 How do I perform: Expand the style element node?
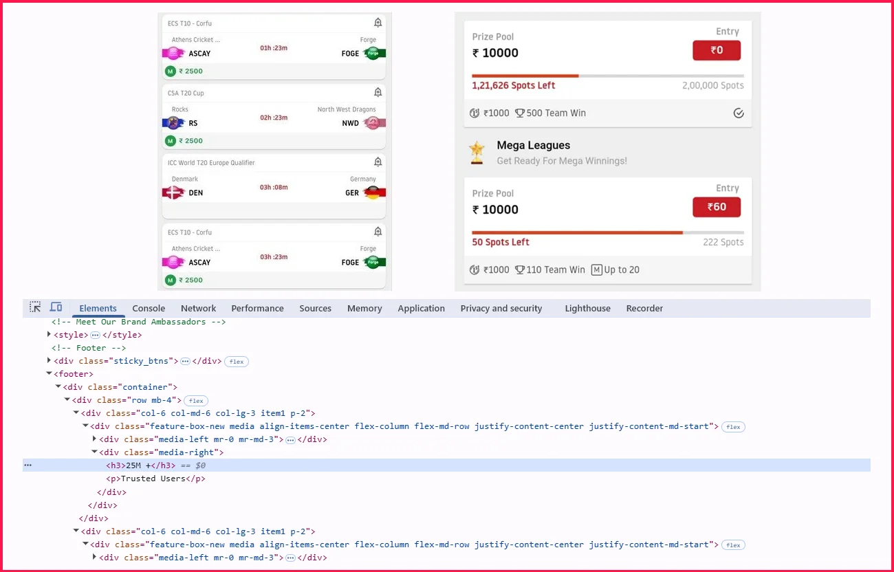click(49, 335)
